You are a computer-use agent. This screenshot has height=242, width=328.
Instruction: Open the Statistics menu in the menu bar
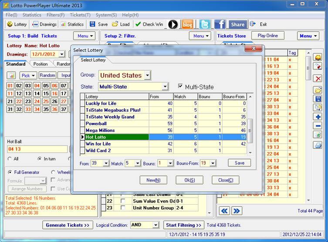pos(32,15)
